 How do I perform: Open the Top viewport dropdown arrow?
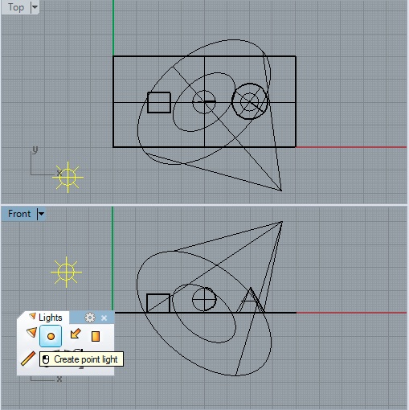[x=35, y=7]
